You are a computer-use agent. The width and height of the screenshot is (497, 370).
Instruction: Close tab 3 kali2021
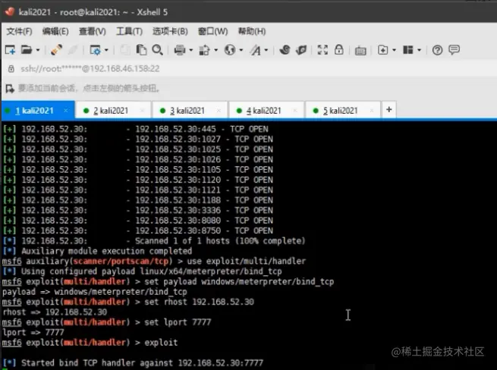click(x=219, y=110)
